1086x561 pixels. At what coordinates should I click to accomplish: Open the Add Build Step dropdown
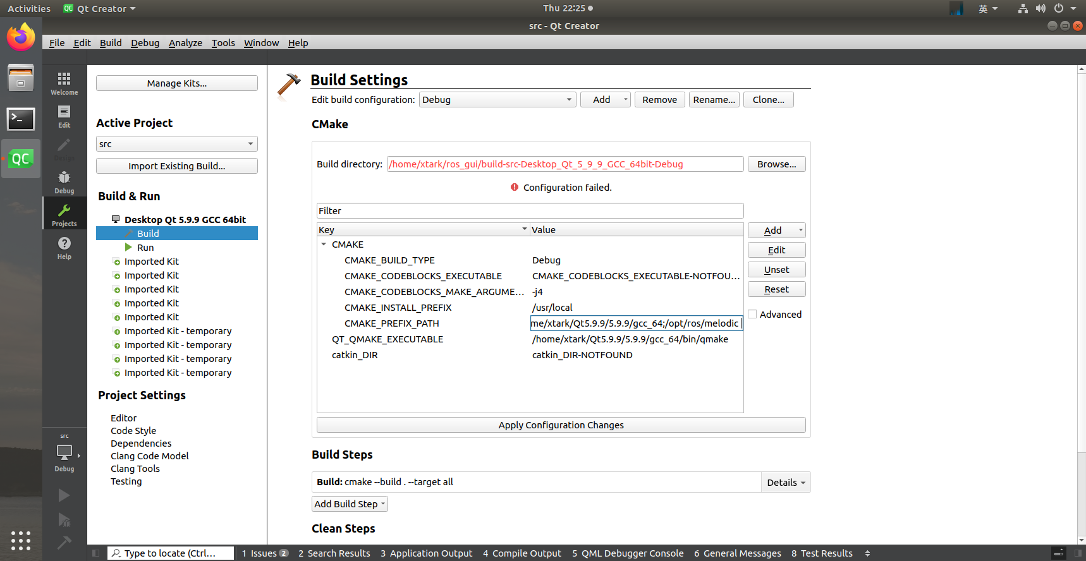coord(350,504)
